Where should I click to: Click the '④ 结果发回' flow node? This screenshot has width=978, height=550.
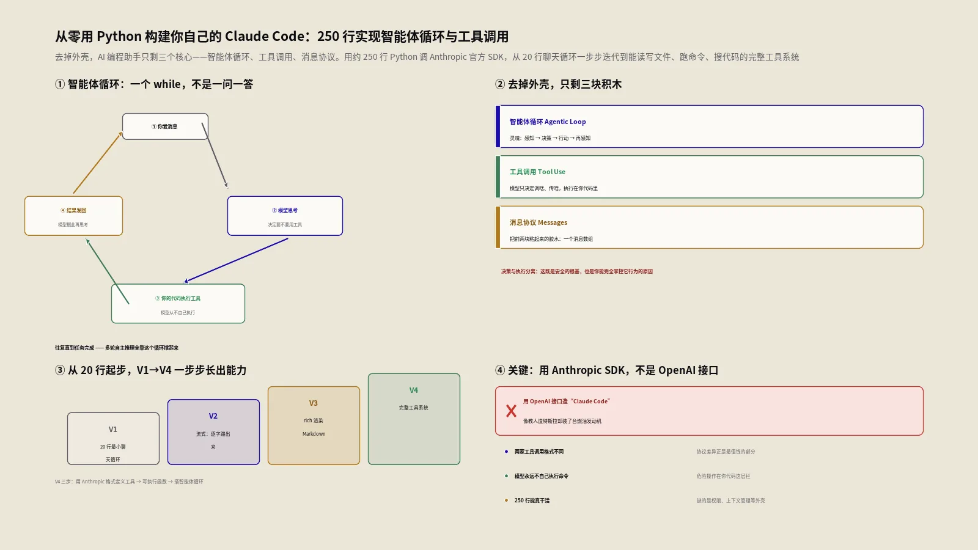(x=73, y=216)
